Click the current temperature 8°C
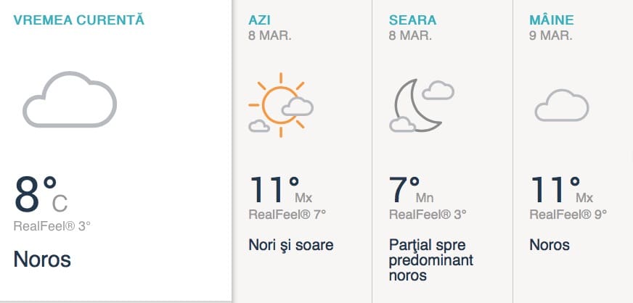This screenshot has height=303, width=633. (x=41, y=194)
